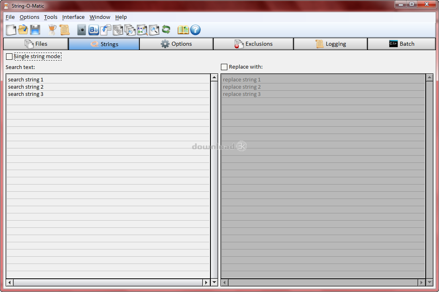Open the help book icon
Screen dimensions: 439x292
point(183,30)
